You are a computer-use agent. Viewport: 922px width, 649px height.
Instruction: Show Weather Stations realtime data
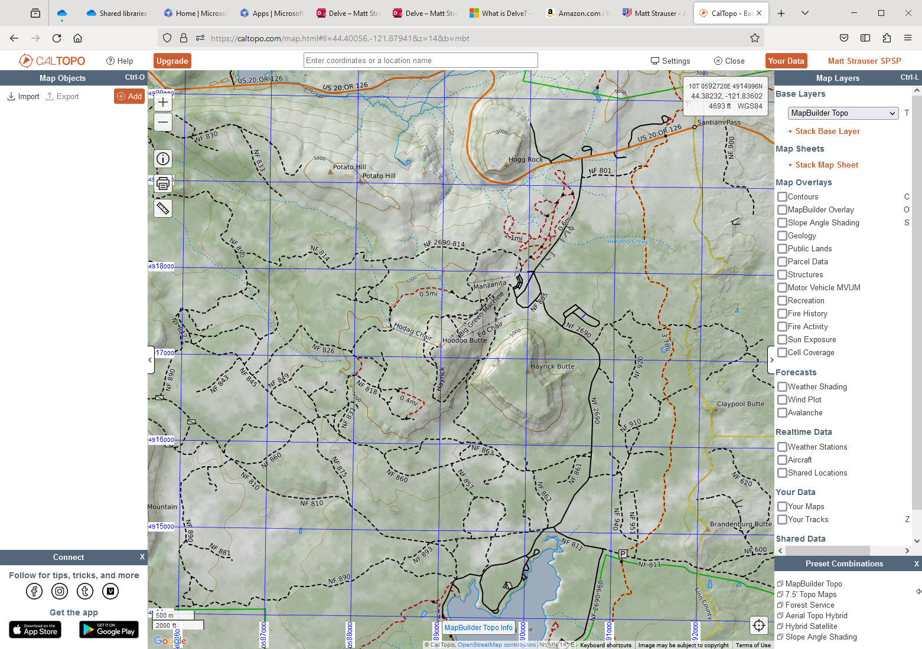(782, 447)
